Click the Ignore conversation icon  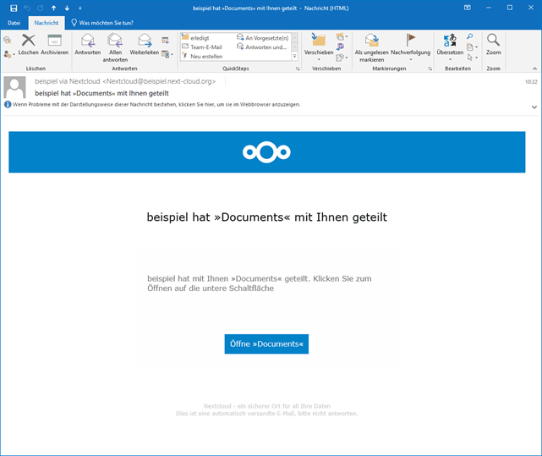[8, 40]
